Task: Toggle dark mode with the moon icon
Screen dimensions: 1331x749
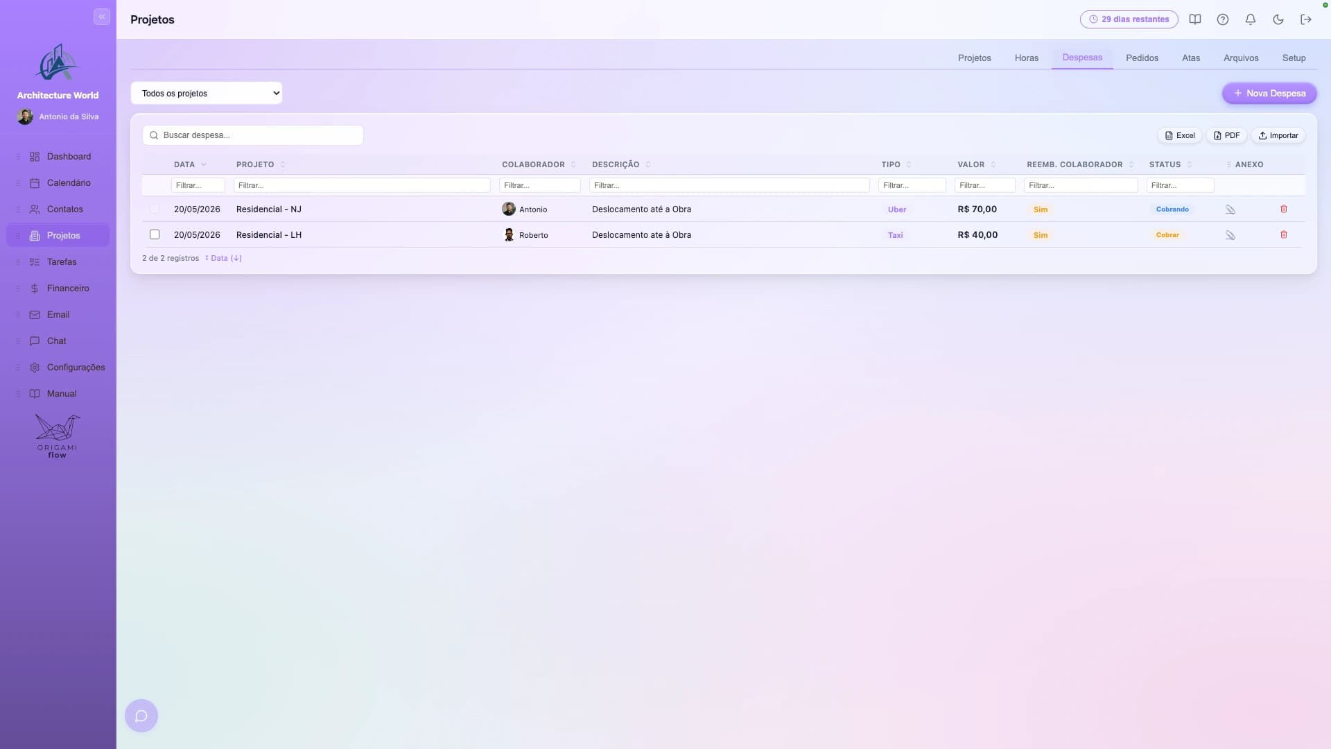Action: coord(1278,19)
